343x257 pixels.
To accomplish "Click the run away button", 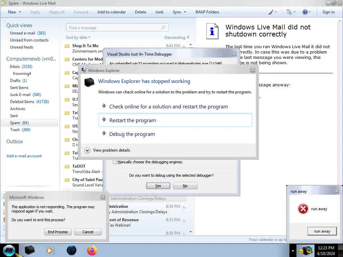I will point(322,231).
